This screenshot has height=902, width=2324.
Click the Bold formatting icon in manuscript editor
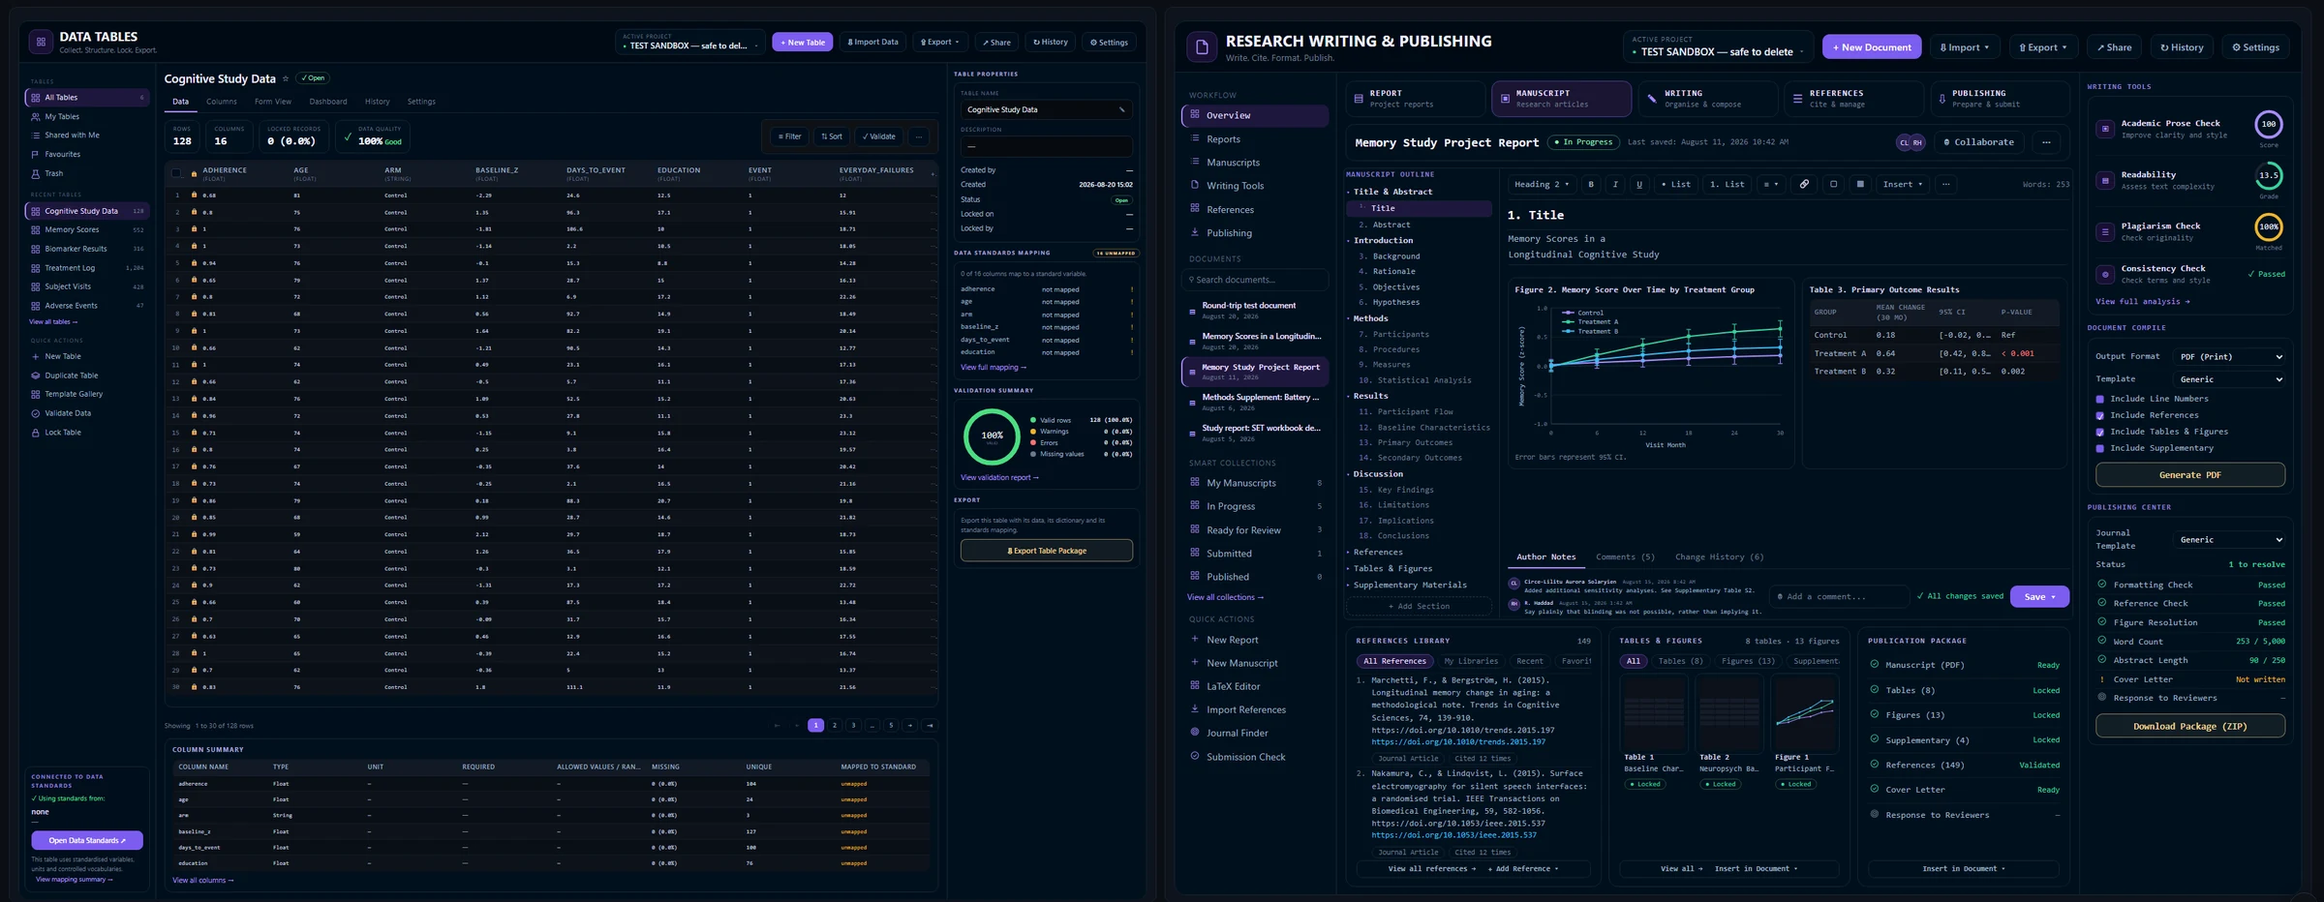1591,184
